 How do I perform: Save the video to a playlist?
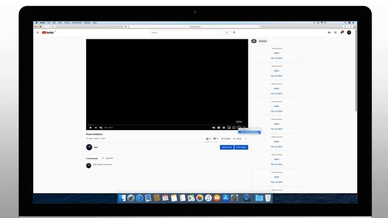click(237, 139)
